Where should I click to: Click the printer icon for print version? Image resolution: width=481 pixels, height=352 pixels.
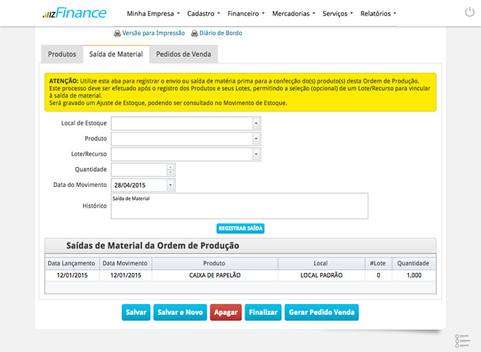[118, 33]
